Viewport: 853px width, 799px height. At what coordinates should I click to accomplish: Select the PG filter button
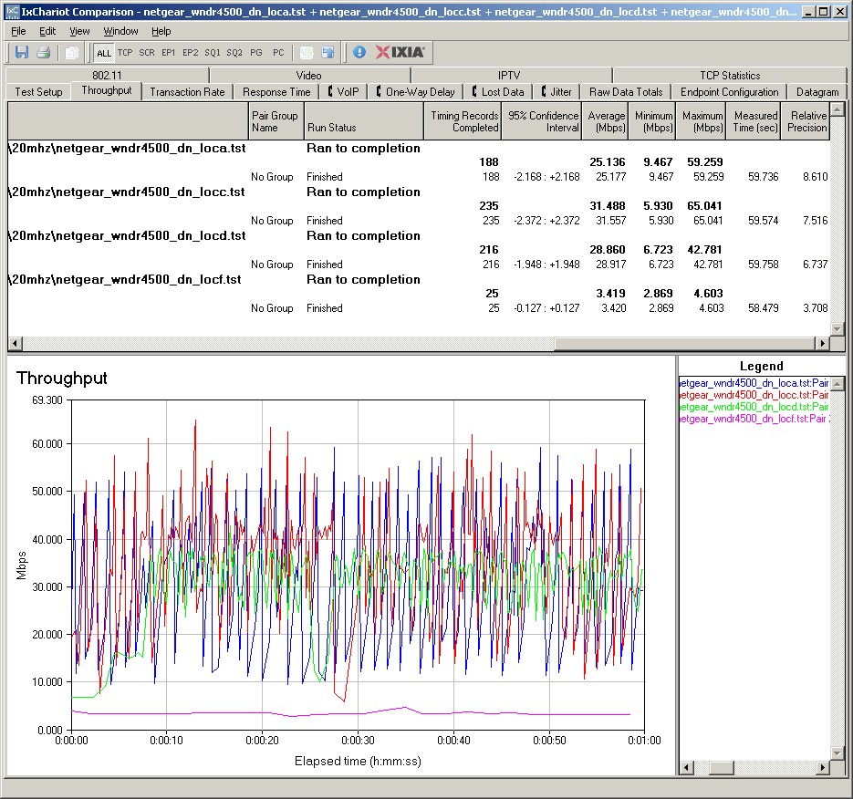coord(256,53)
